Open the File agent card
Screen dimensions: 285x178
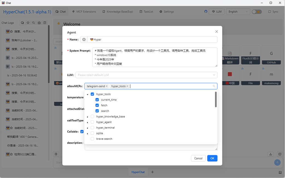250,76
